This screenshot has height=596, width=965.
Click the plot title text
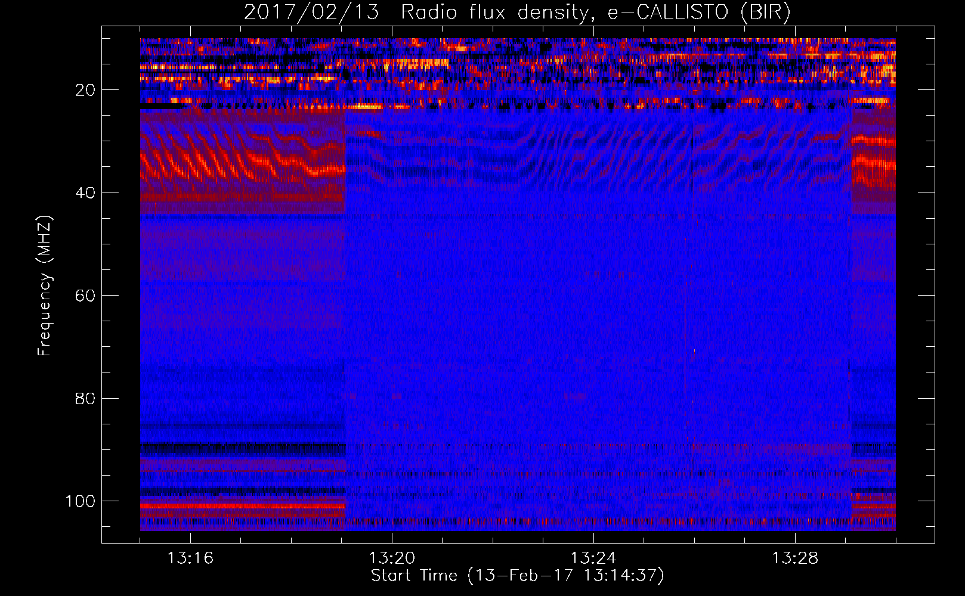[x=517, y=13]
